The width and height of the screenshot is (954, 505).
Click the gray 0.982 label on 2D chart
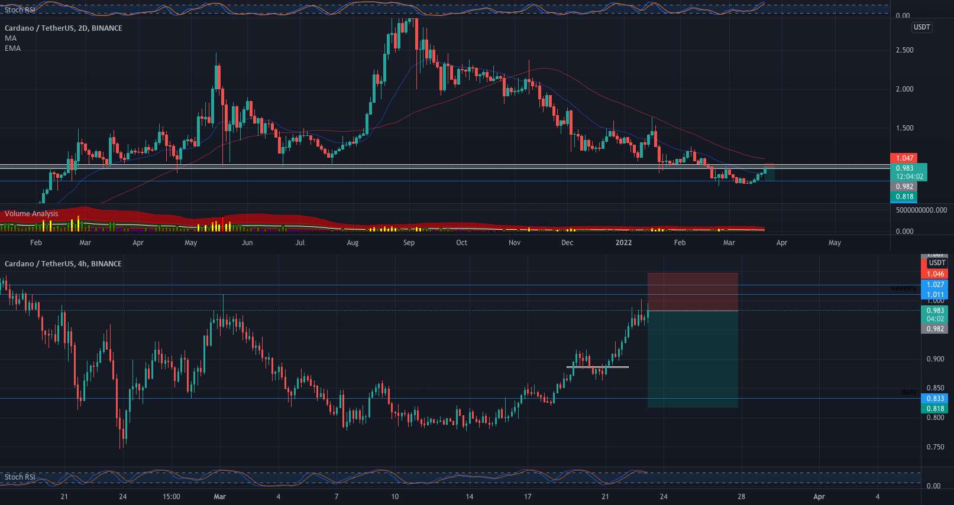(904, 187)
